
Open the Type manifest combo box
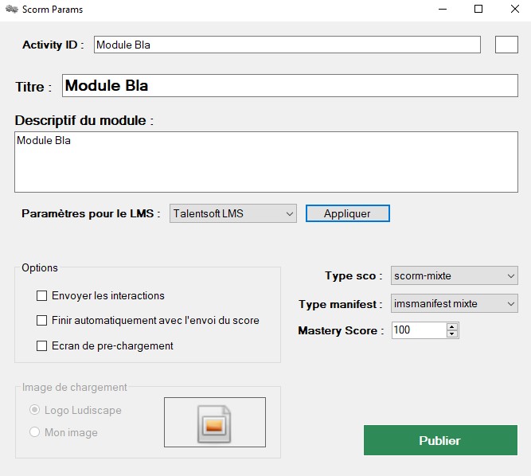(x=454, y=303)
